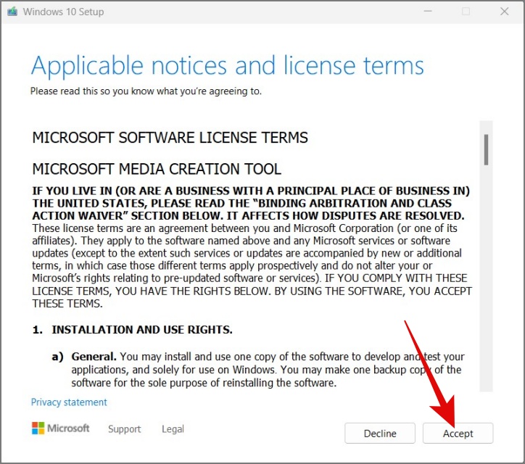
Task: Click 'MICROSOFT MEDIA CREATION TOOL' heading
Action: coord(157,169)
